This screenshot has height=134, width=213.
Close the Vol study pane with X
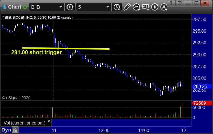point(49,121)
